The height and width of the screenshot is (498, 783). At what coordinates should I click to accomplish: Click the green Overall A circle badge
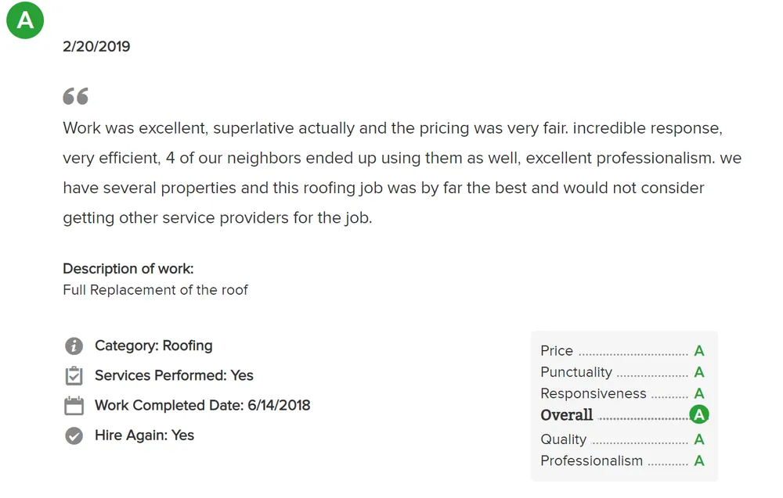pos(698,415)
